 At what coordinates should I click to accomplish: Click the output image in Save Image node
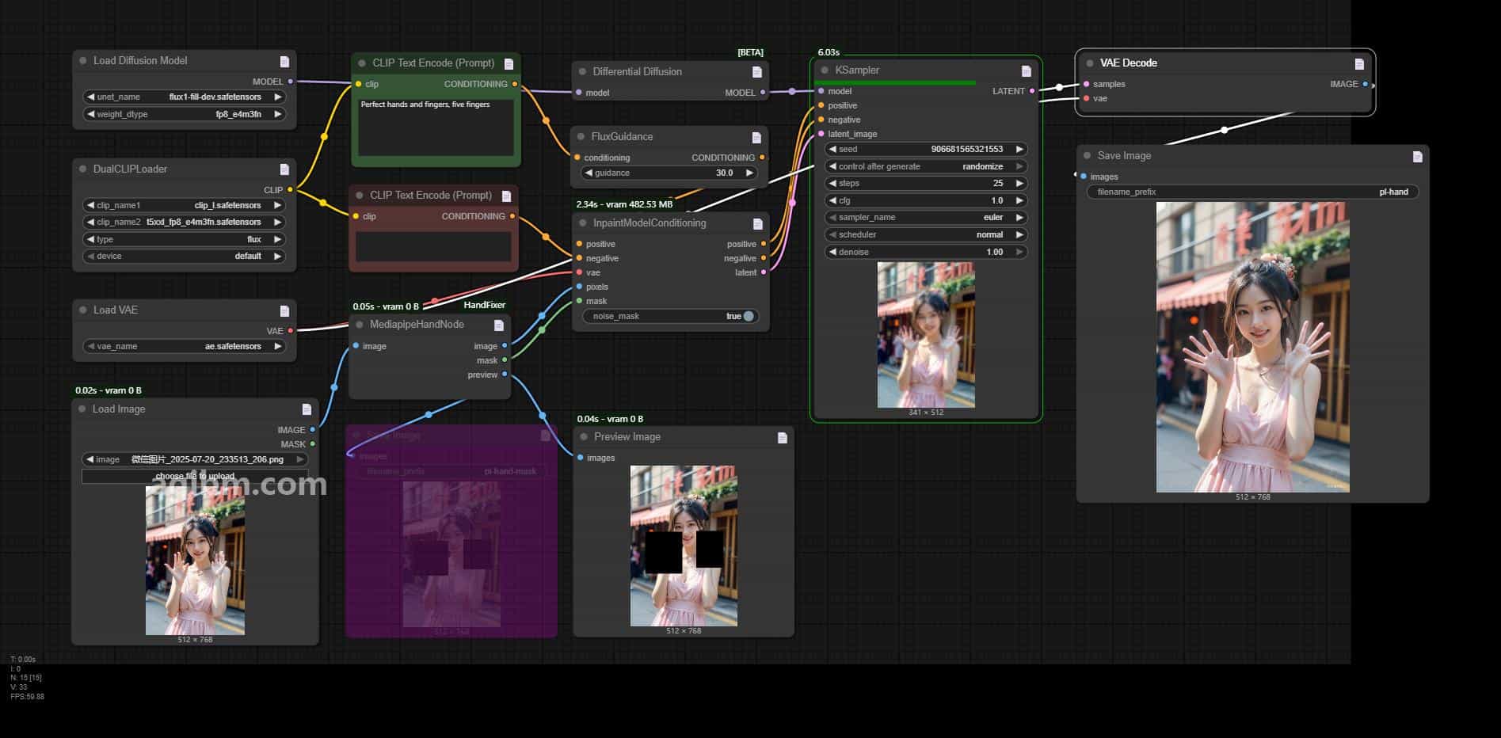click(x=1252, y=347)
